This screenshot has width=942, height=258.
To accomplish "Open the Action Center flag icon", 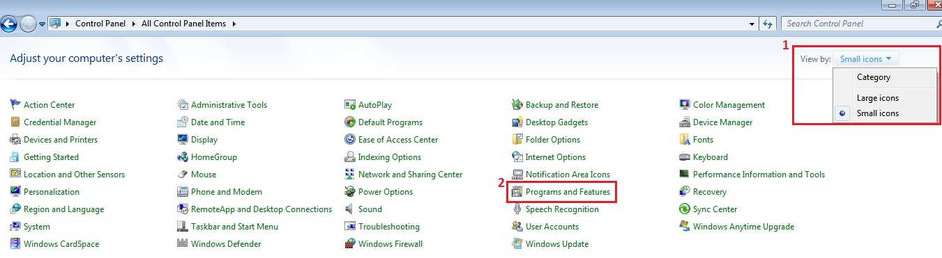I will click(15, 105).
